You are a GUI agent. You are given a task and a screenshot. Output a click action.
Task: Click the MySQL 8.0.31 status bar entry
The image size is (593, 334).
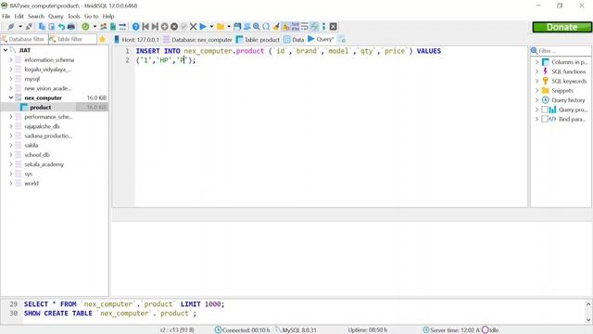pos(296,330)
